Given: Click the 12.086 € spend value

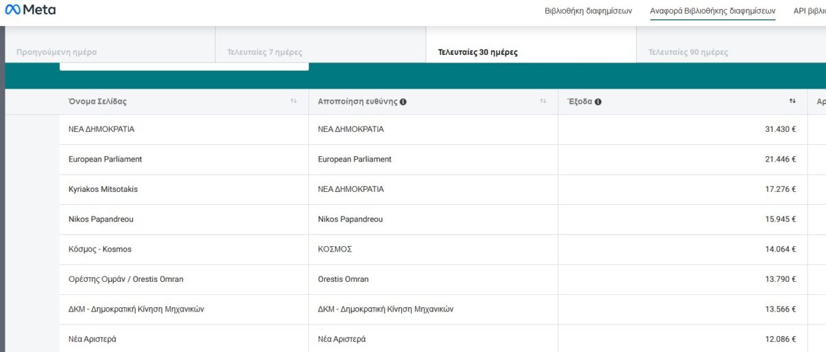Looking at the screenshot, I should pyautogui.click(x=781, y=339).
